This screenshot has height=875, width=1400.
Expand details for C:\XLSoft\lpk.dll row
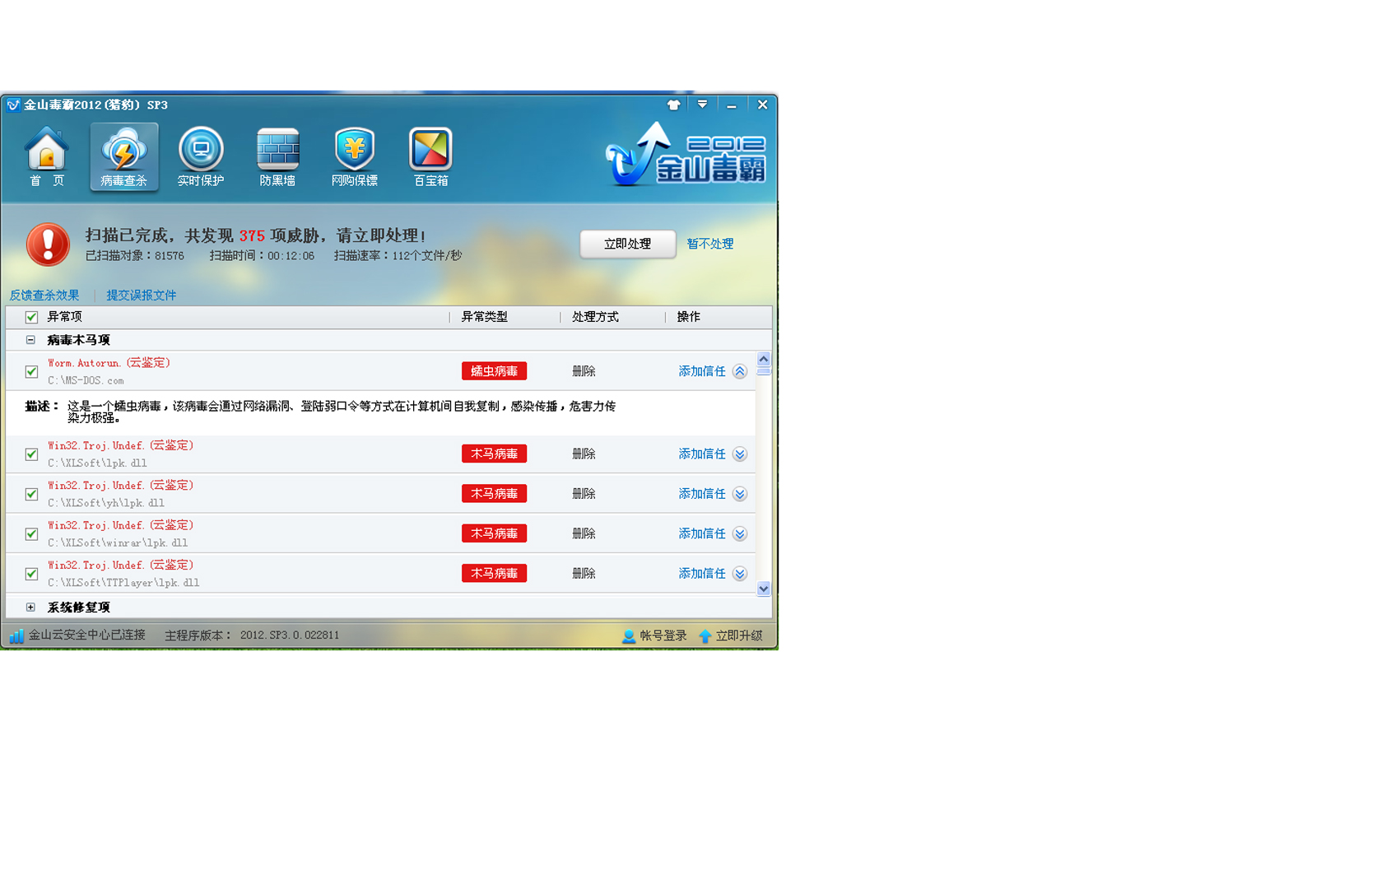point(740,454)
